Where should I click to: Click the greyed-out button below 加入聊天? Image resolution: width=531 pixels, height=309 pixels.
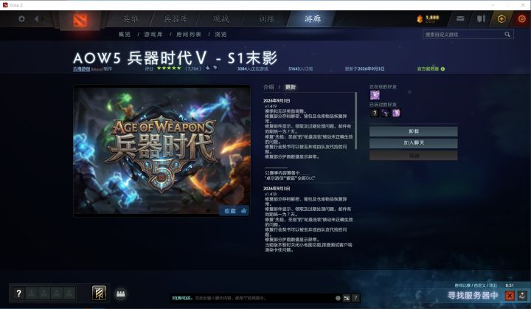[414, 156]
